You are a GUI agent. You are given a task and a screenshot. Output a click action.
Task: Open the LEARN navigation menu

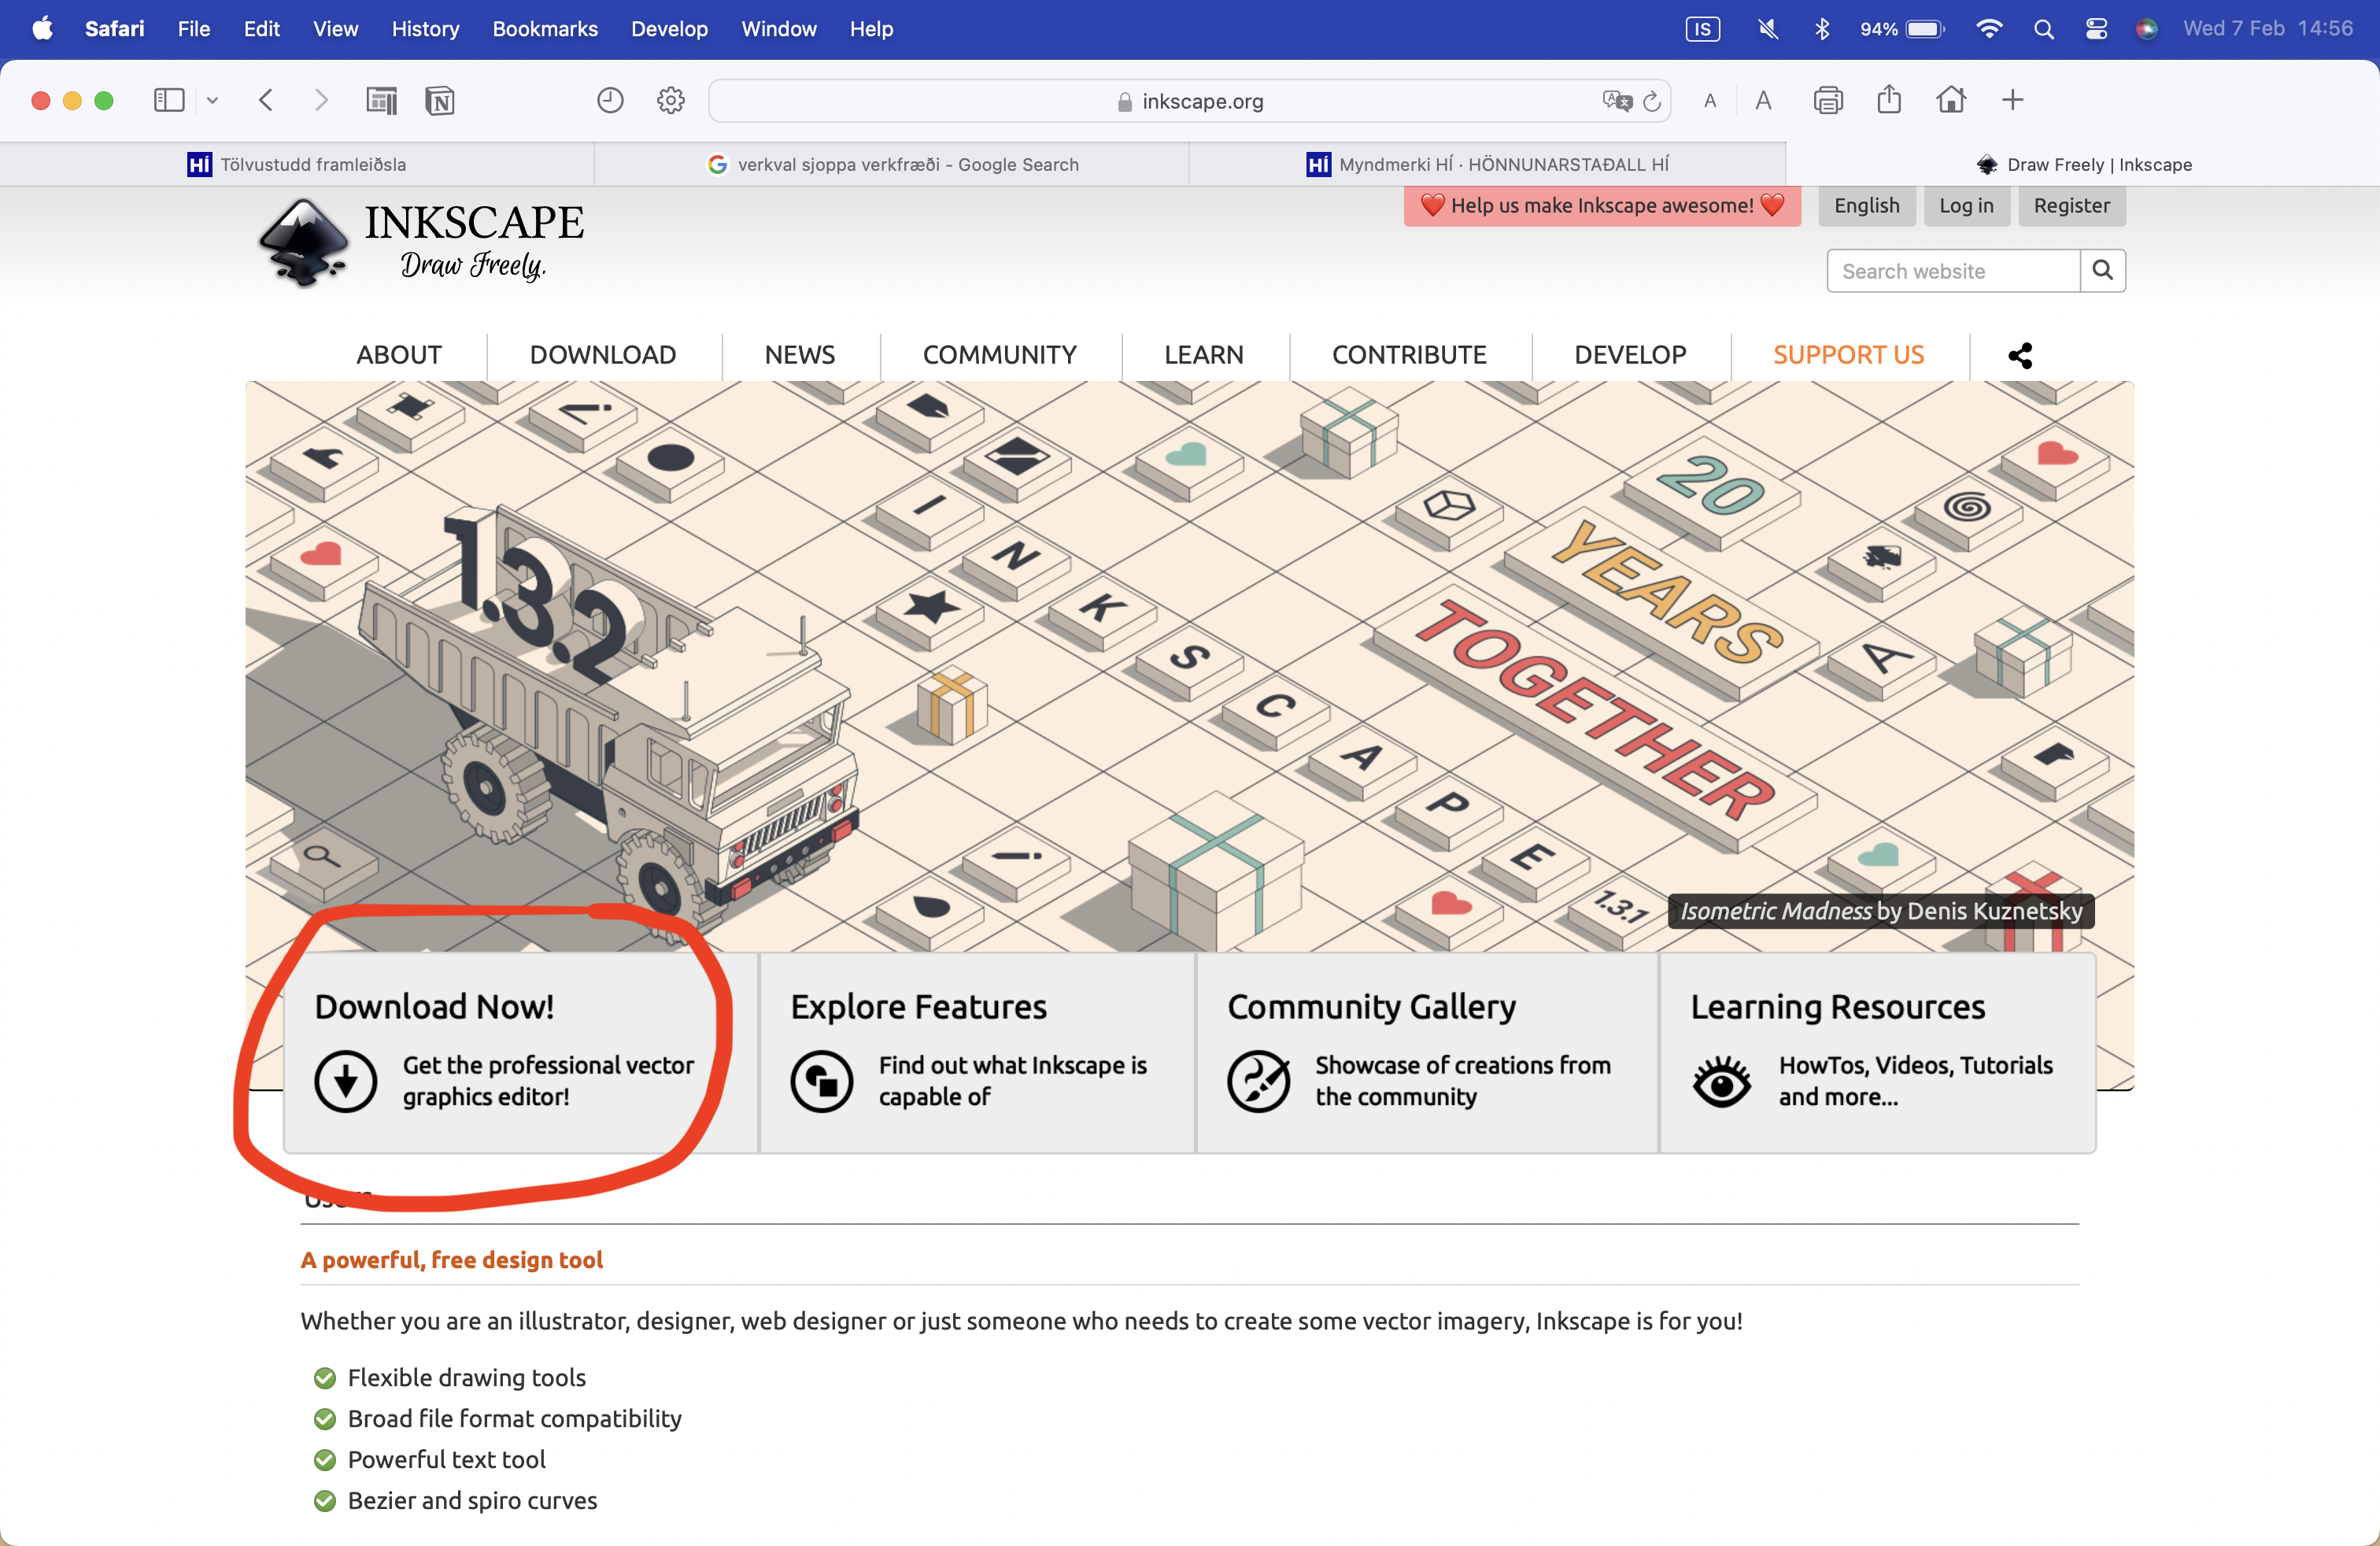click(x=1204, y=355)
